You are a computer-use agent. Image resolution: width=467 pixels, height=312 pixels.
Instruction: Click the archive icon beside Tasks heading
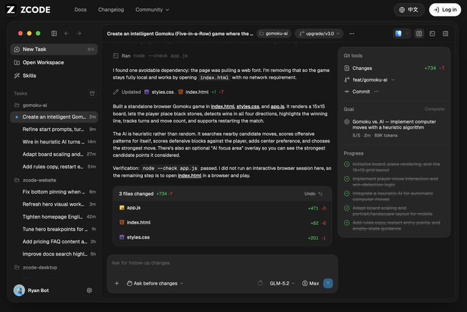[x=92, y=93]
